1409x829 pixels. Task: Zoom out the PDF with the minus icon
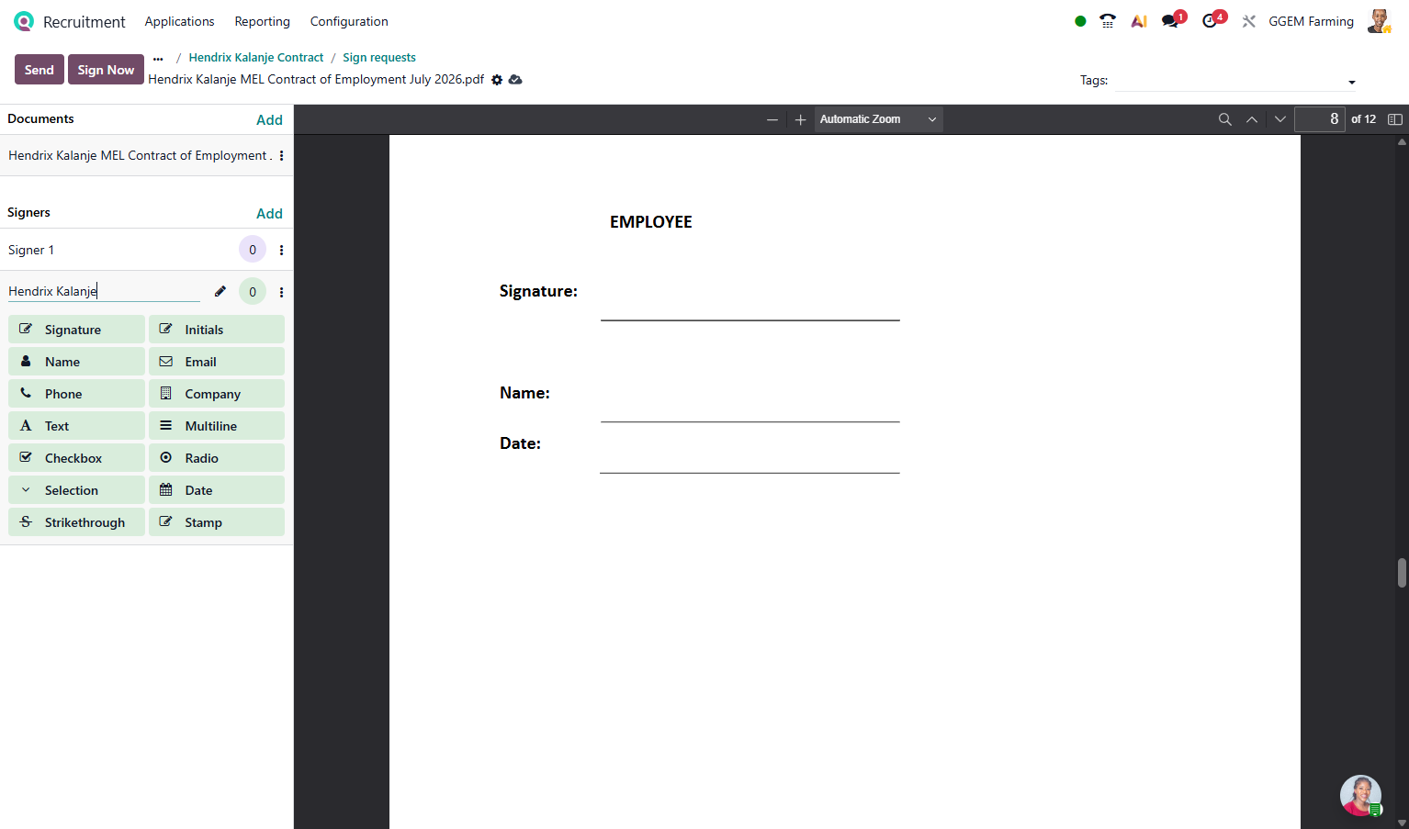pyautogui.click(x=772, y=119)
